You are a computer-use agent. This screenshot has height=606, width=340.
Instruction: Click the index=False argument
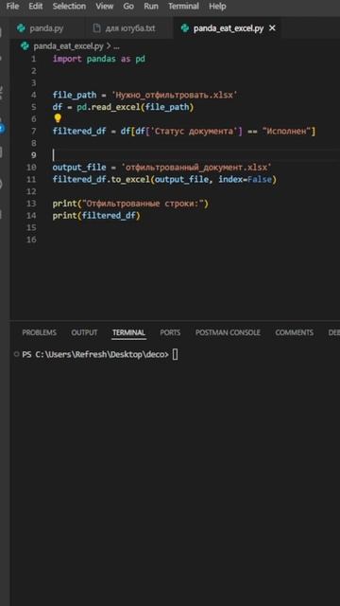tap(246, 180)
